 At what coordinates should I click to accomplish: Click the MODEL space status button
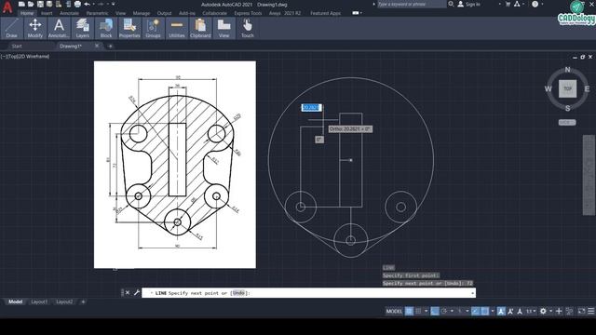click(394, 311)
